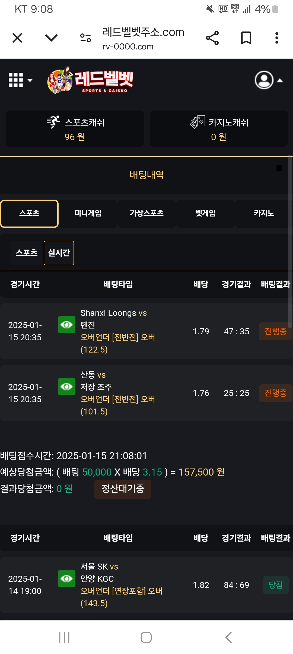Open the 카지노캐쉬 balance card

coord(219,129)
